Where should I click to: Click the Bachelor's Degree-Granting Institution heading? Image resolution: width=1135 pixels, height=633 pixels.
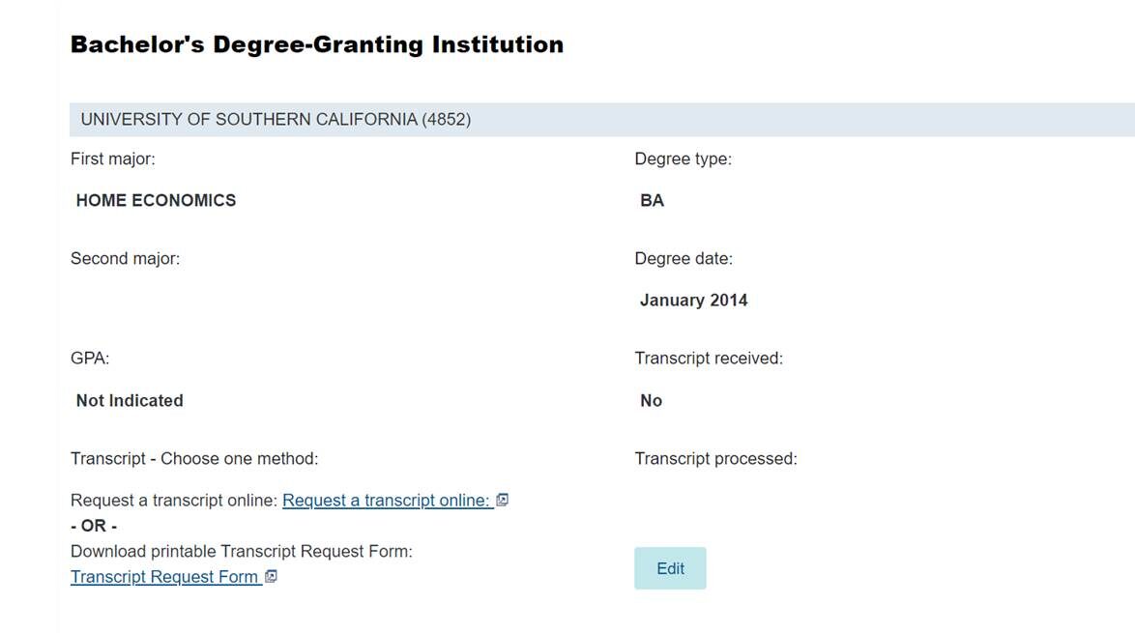pos(317,44)
